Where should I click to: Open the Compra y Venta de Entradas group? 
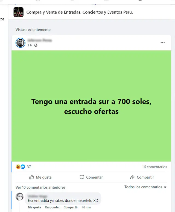(x=80, y=12)
